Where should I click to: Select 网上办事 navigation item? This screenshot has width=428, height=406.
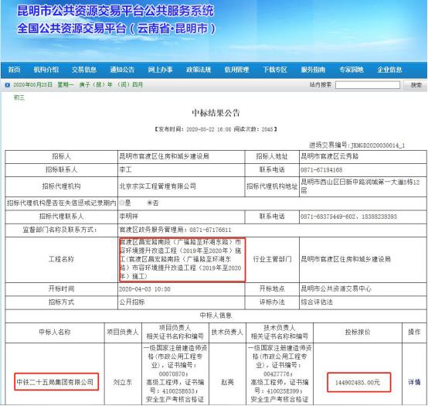(160, 70)
